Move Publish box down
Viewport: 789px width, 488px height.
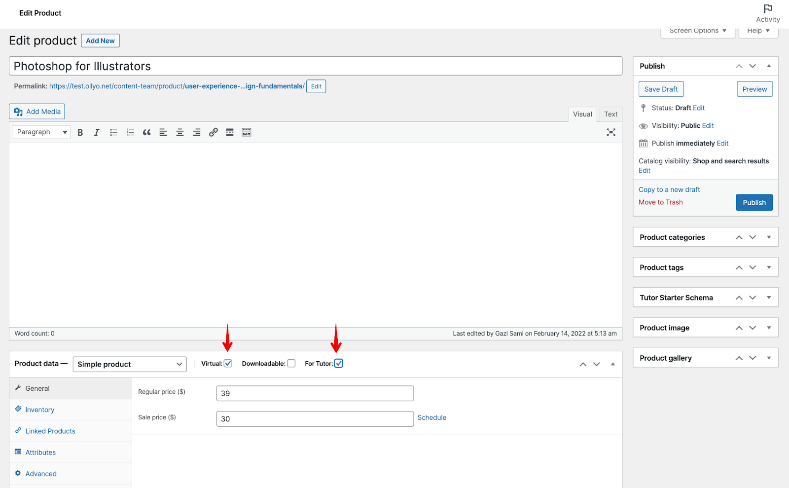[753, 66]
